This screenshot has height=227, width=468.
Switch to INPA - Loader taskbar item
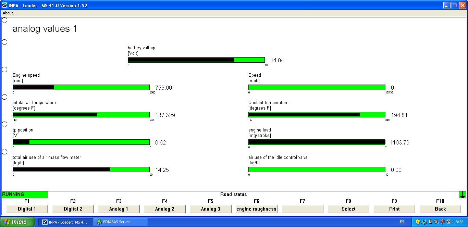click(x=65, y=222)
